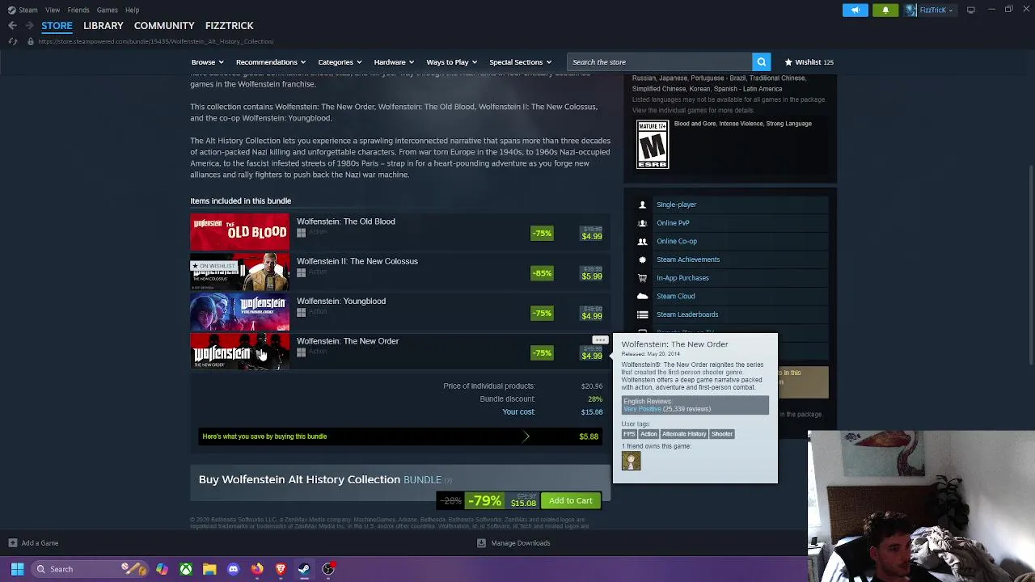Open the View menu
Screen dimensions: 1035x582
(53, 10)
